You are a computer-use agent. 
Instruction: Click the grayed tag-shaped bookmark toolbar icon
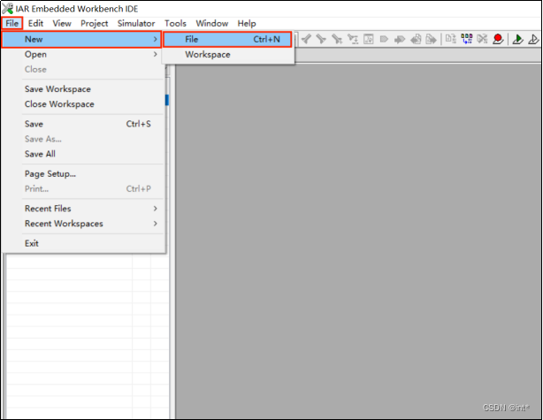[x=384, y=39]
